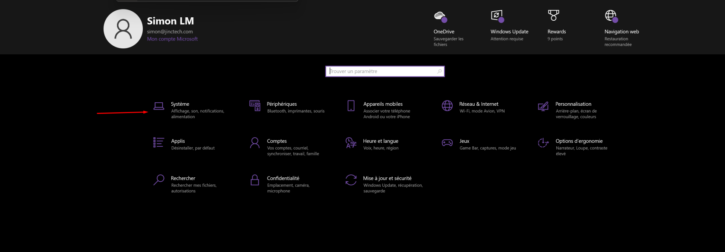Open the Confidentialité padlock icon
The image size is (725, 252).
coord(255,180)
